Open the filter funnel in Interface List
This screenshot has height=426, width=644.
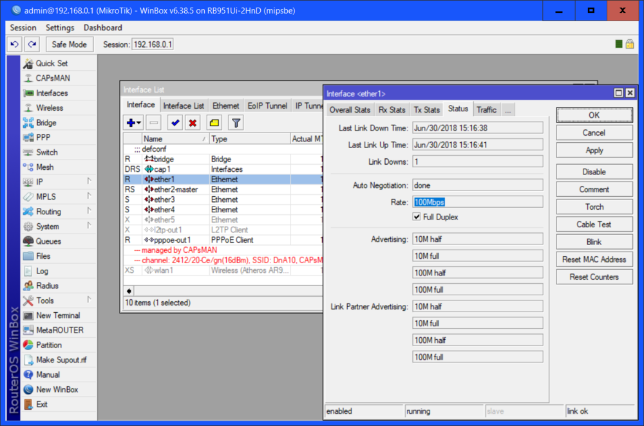pyautogui.click(x=236, y=123)
